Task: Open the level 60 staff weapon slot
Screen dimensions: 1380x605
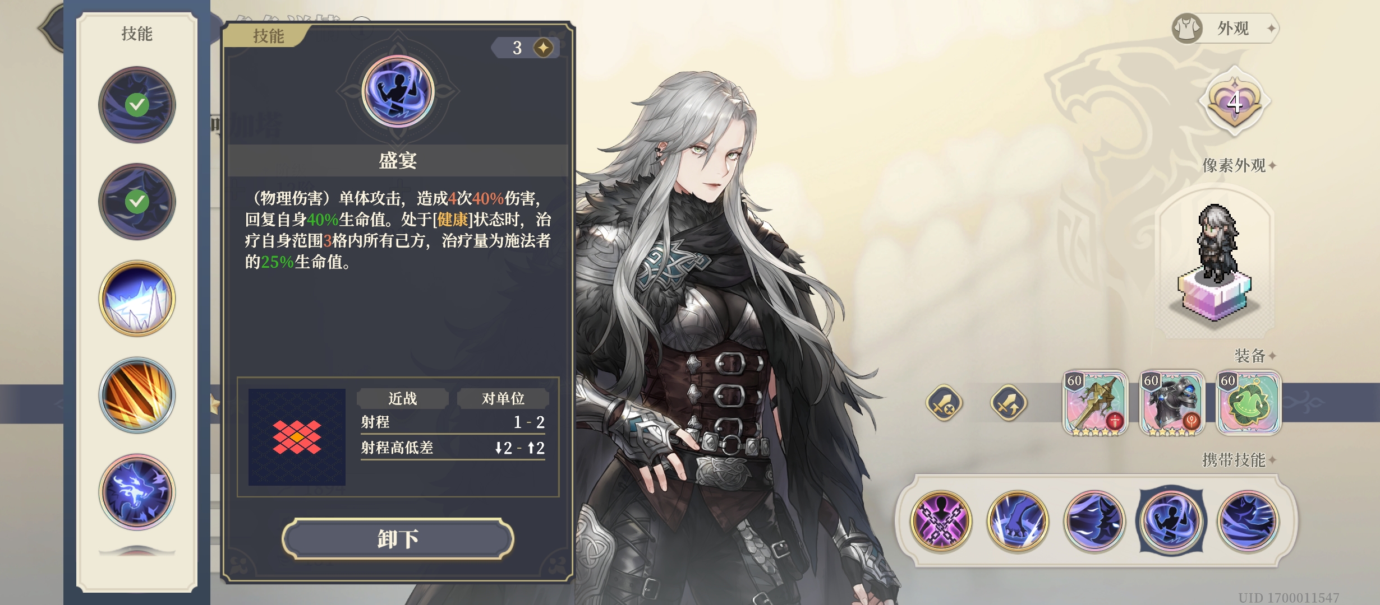Action: pyautogui.click(x=1095, y=403)
